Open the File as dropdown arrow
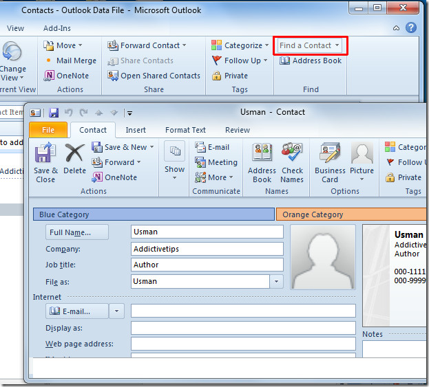 point(276,281)
